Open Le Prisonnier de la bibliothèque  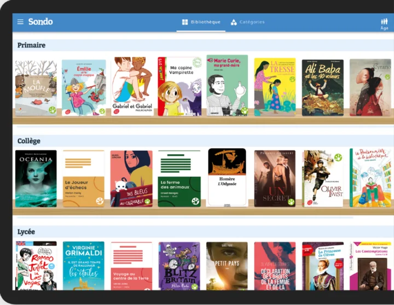coord(370,178)
